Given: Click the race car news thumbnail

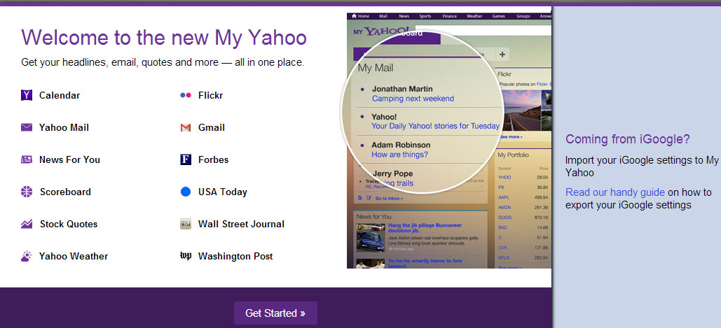Looking at the screenshot, I should coord(371,238).
